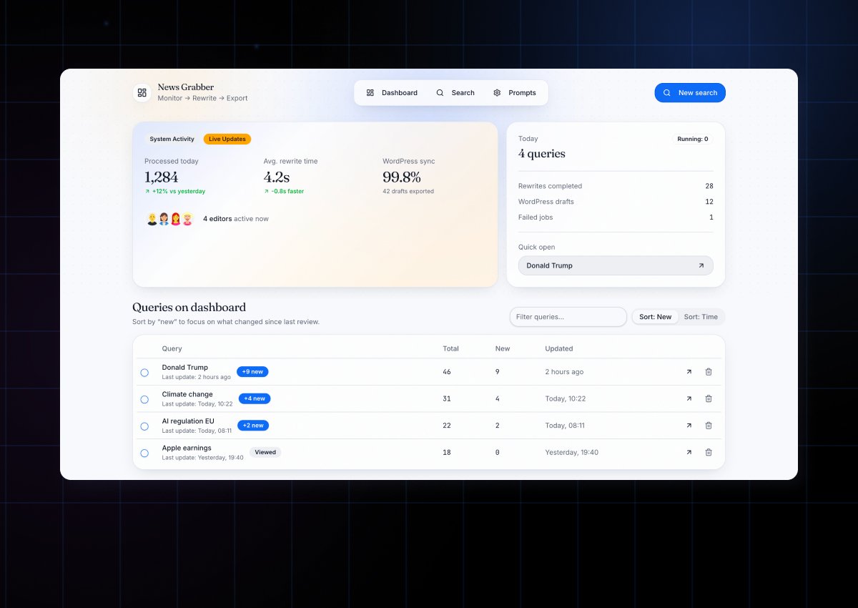Delete the Climate change query
Viewport: 858px width, 608px height.
coord(709,398)
